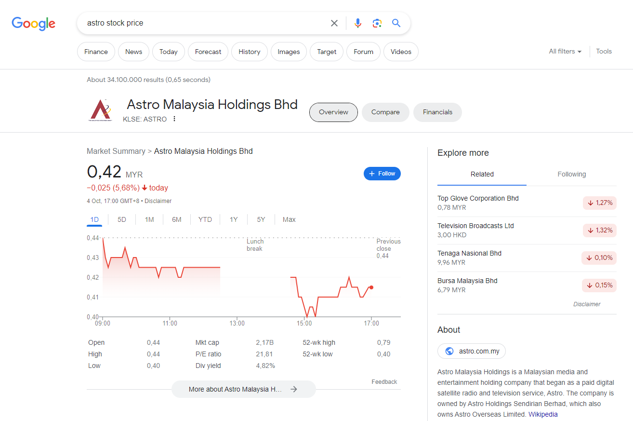The height and width of the screenshot is (421, 633).
Task: Select the Compare tab
Action: pos(385,112)
